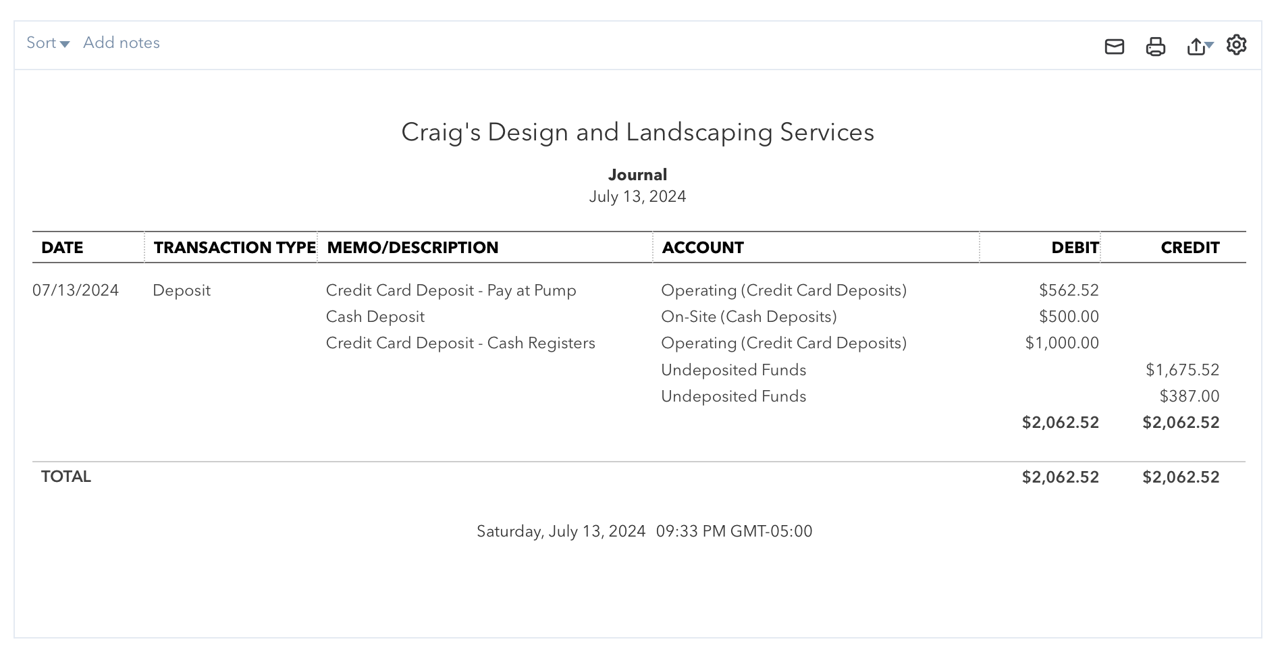Click the Add notes link
This screenshot has height=652, width=1280.
tap(122, 43)
